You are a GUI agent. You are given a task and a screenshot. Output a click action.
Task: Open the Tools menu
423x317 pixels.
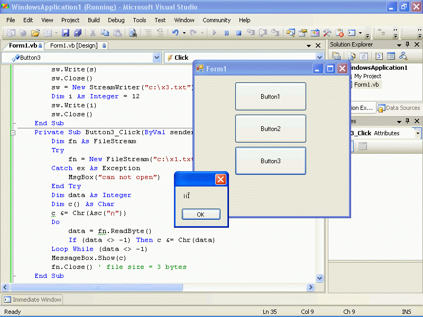140,20
